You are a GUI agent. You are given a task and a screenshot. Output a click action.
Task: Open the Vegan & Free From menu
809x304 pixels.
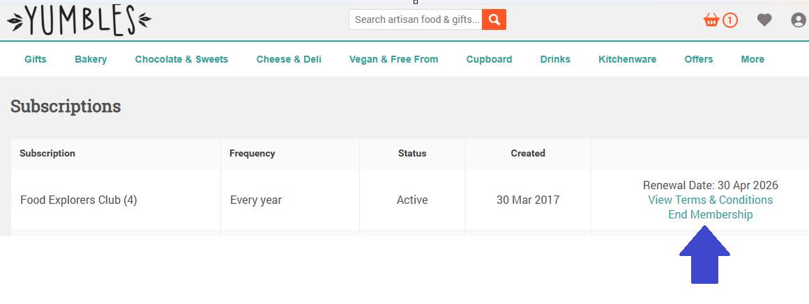393,59
